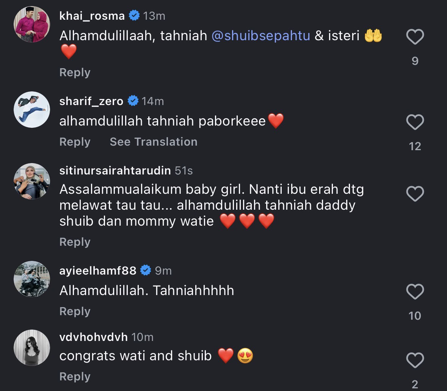Image resolution: width=447 pixels, height=391 pixels.
Task: Tap heart next to vdvhohvdvh's comment
Action: [x=415, y=360]
